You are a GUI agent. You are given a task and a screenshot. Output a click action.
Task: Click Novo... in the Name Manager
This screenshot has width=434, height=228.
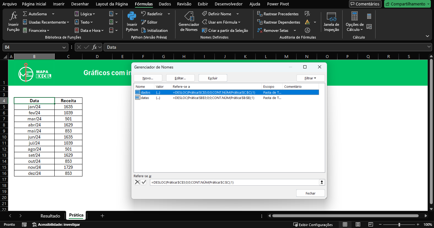pos(148,78)
